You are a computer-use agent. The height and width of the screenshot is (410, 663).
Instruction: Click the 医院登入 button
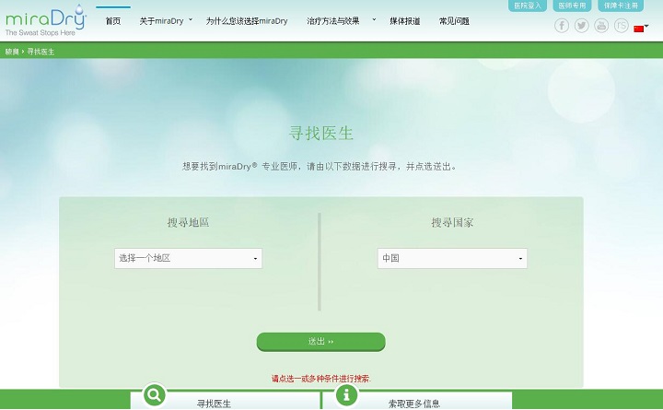point(528,6)
